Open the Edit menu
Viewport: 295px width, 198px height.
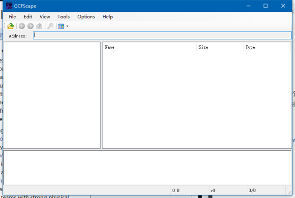pos(28,17)
